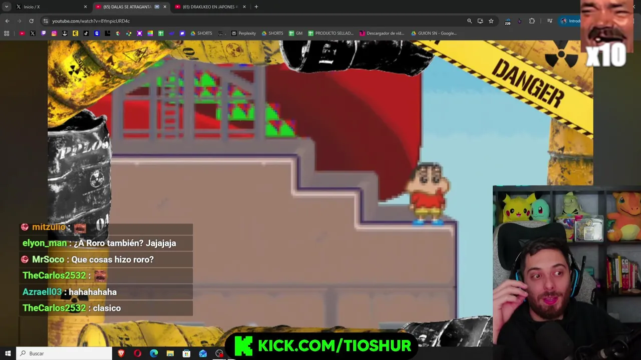641x360 pixels.
Task: Open the Twitch bookmark icon
Action: (44, 33)
